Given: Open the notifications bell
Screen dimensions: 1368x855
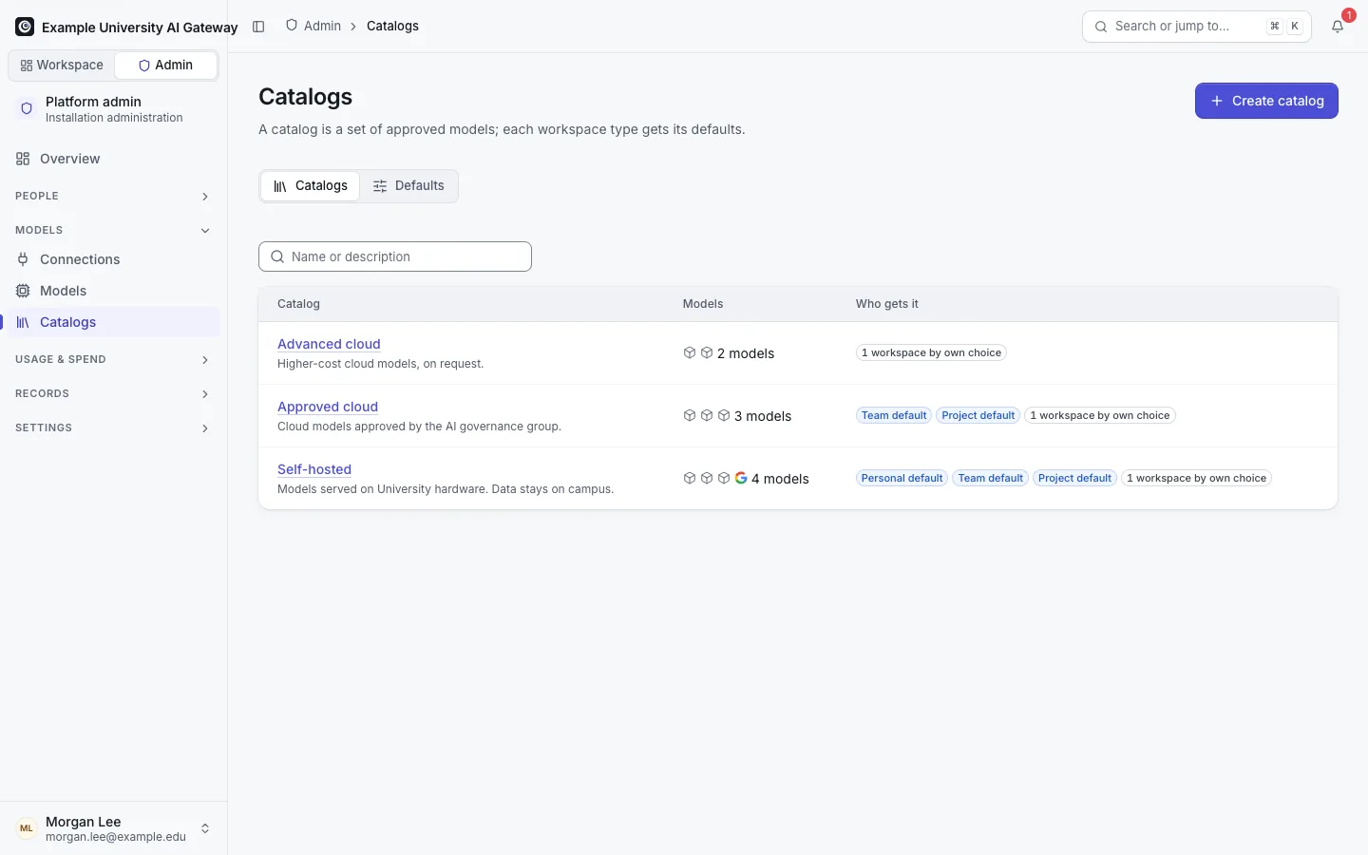Looking at the screenshot, I should tap(1338, 27).
